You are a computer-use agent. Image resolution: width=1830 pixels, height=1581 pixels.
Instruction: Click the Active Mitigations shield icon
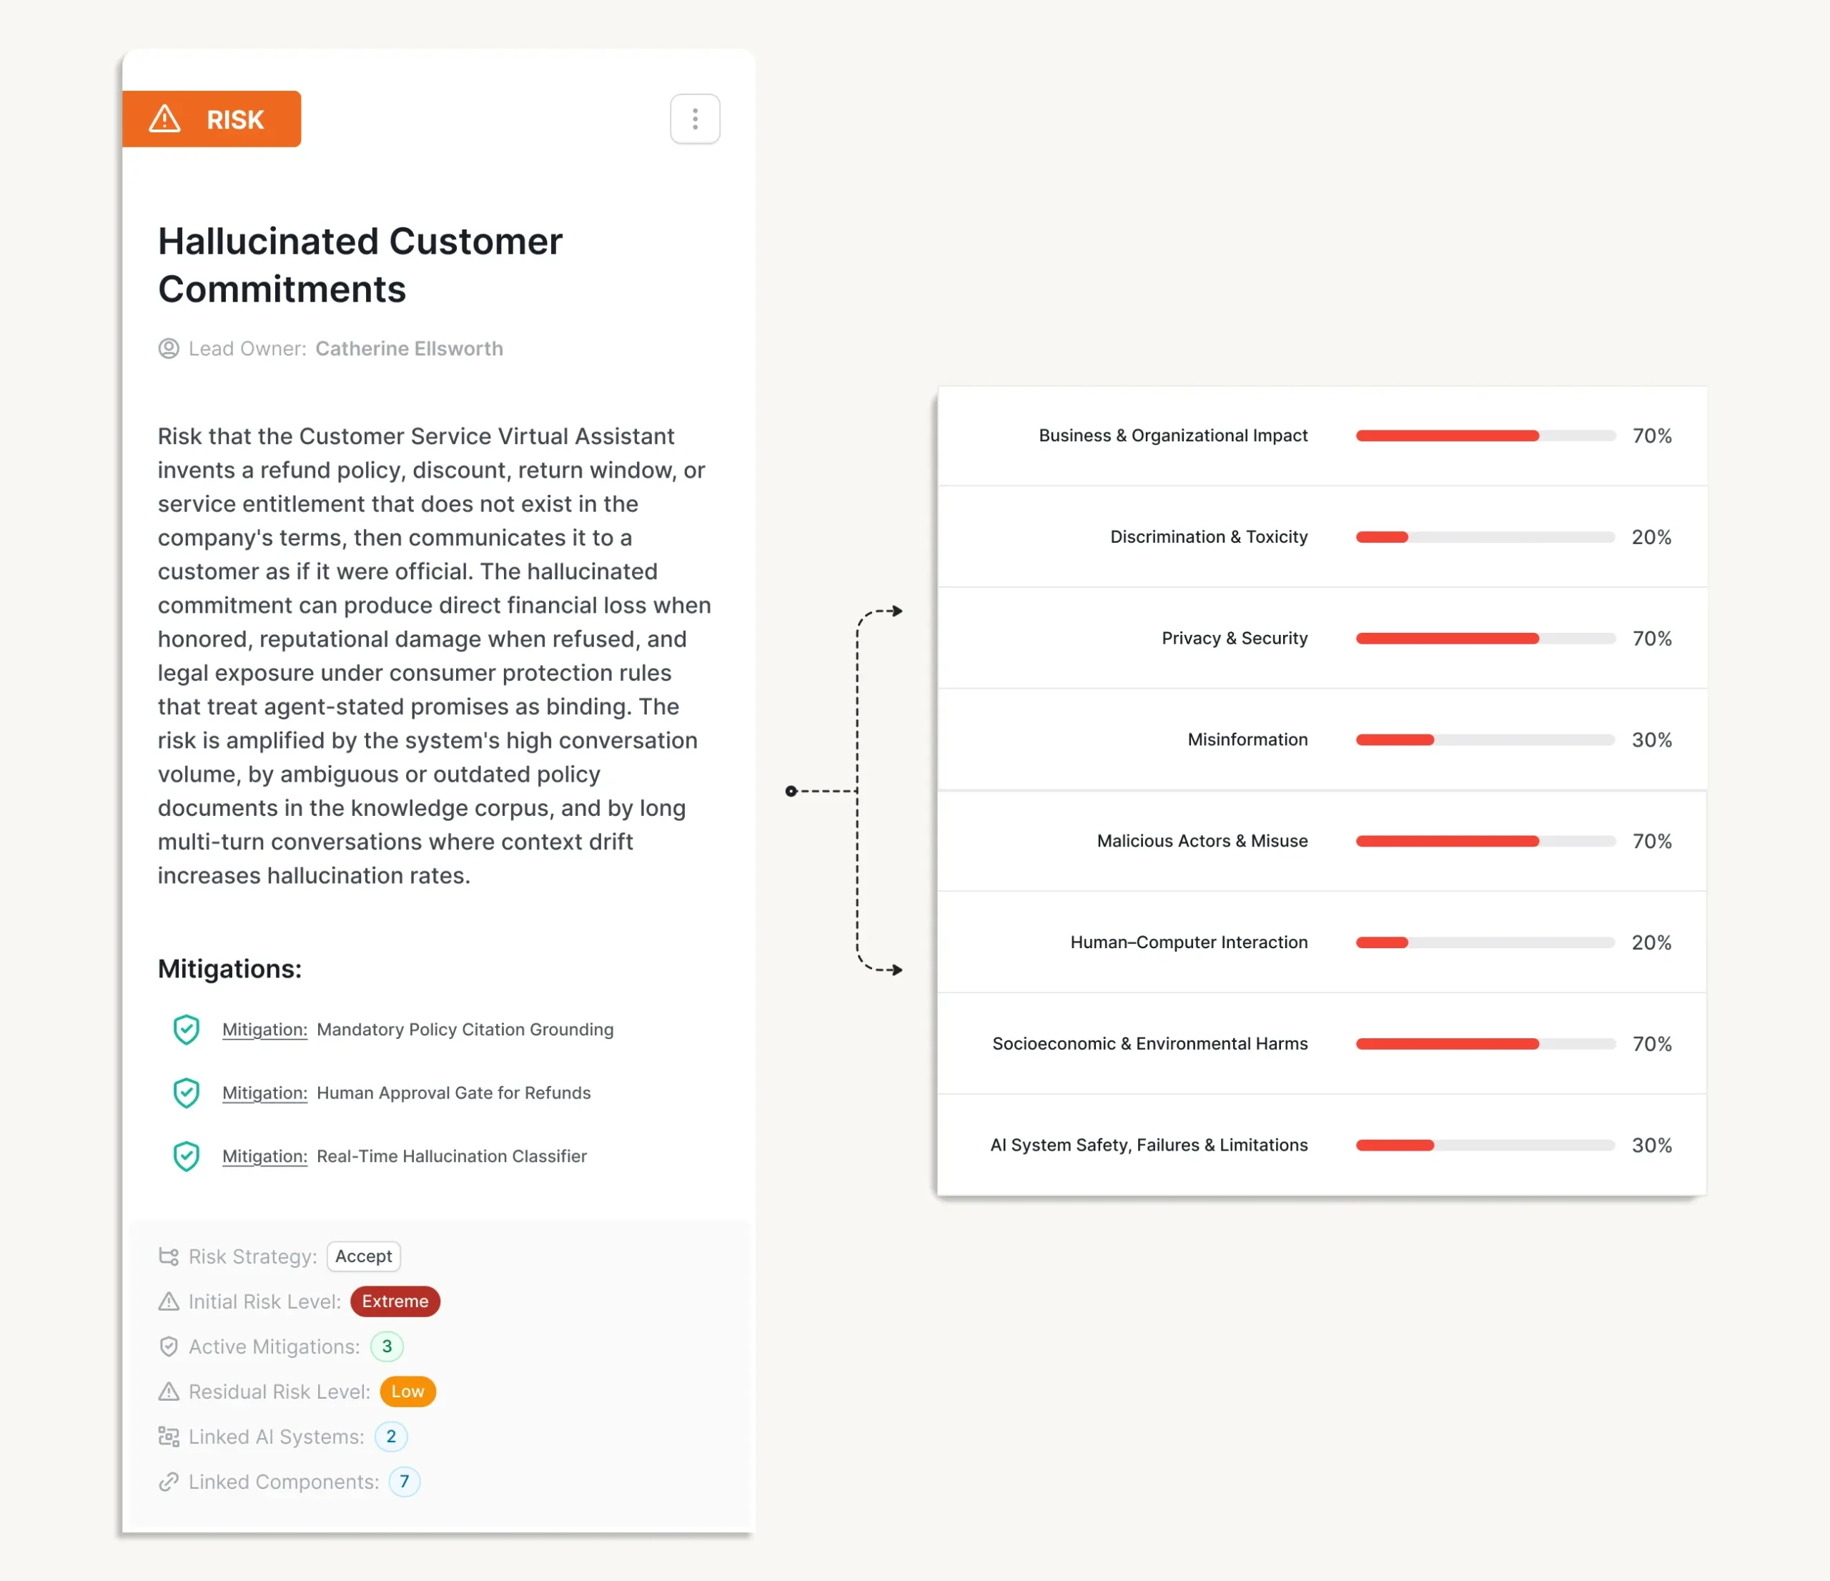(168, 1346)
